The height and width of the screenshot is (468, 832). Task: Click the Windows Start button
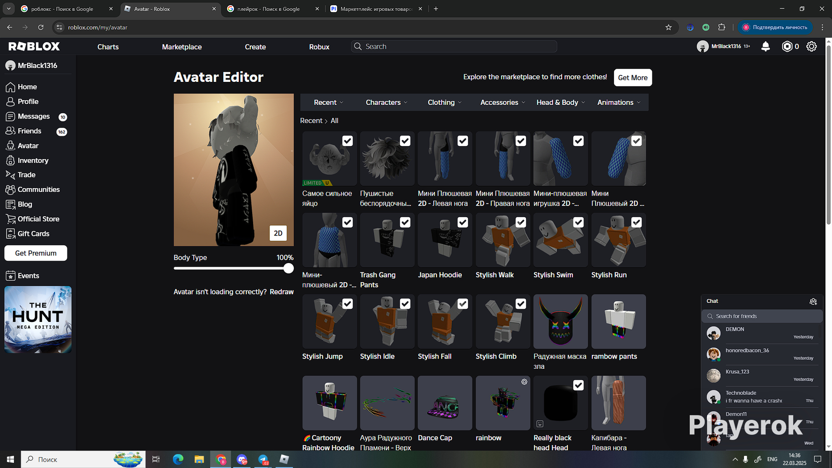10,460
